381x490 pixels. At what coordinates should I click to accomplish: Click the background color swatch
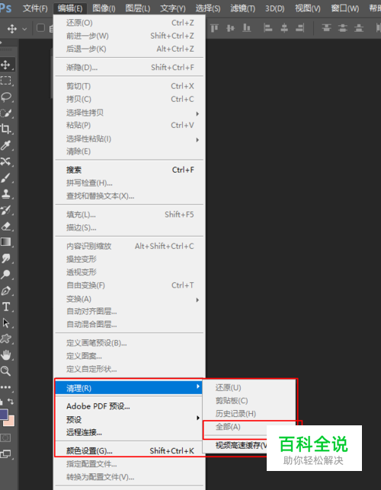[x=11, y=422]
